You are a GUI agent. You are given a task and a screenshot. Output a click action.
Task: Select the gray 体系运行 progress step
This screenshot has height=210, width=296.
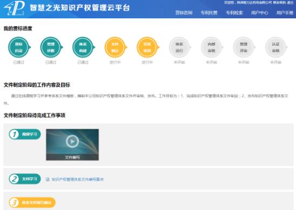179,47
